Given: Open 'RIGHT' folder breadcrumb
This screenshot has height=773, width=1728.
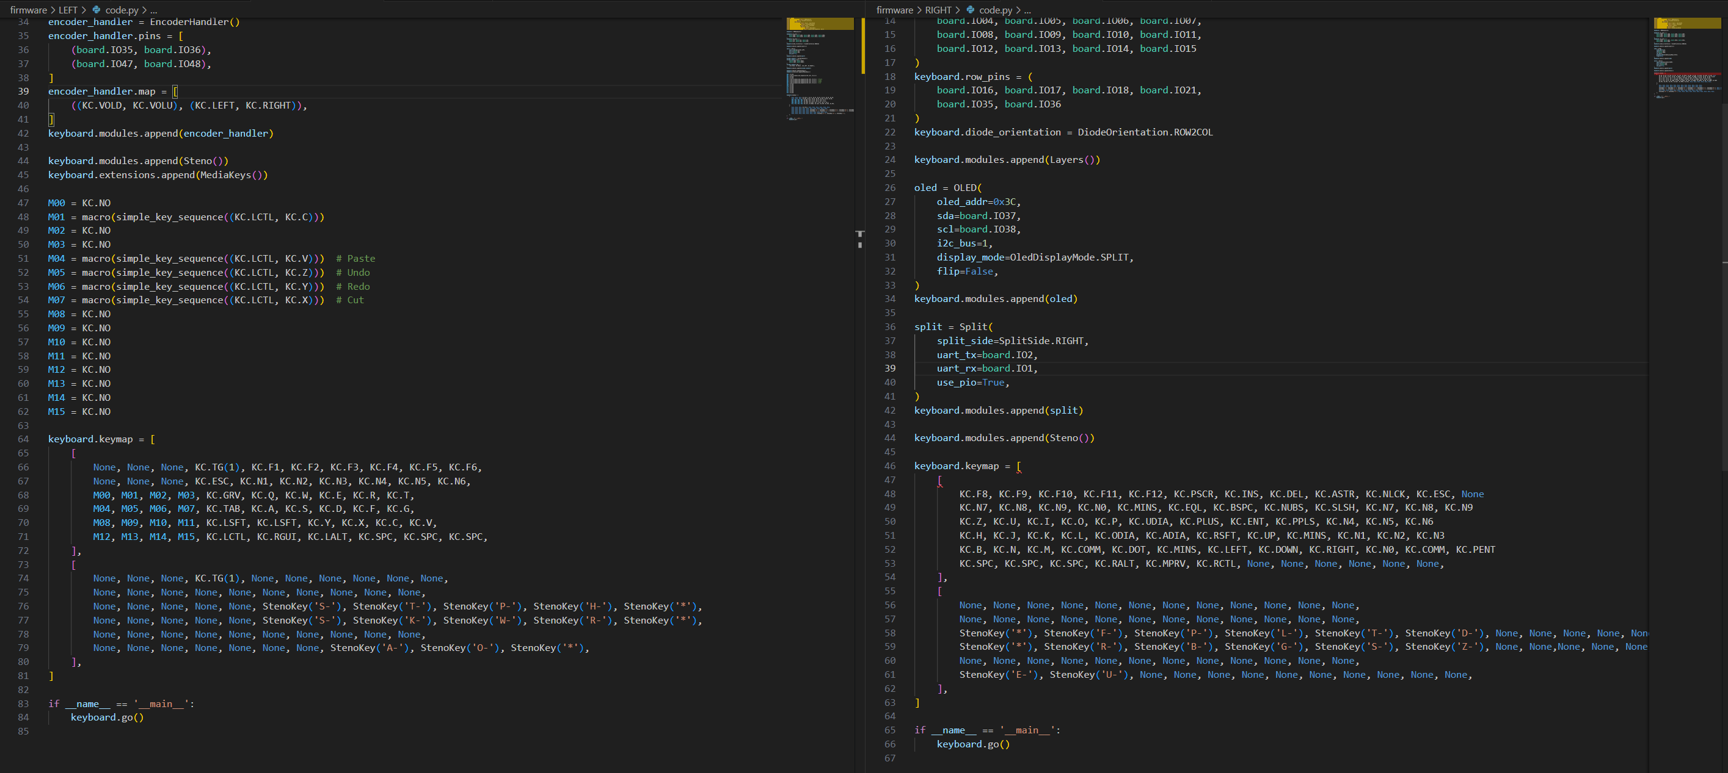Looking at the screenshot, I should click(x=938, y=10).
